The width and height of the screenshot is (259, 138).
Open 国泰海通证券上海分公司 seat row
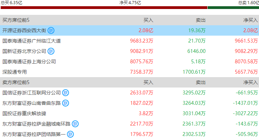(130, 62)
